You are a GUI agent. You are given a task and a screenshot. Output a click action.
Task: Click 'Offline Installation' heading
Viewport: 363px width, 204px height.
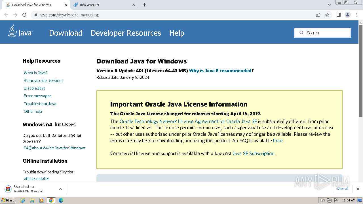(45, 161)
